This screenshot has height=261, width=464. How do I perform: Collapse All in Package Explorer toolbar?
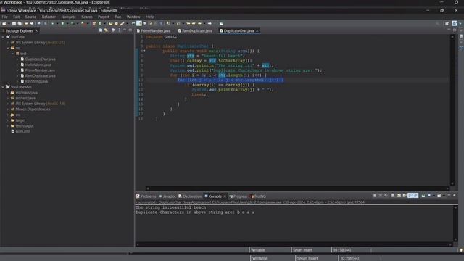[101, 30]
